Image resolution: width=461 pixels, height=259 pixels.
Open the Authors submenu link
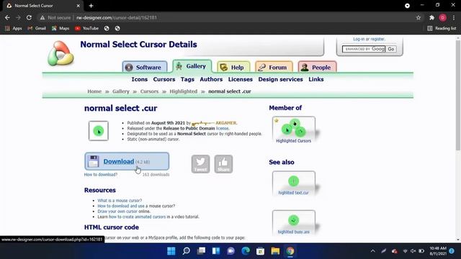pyautogui.click(x=211, y=79)
